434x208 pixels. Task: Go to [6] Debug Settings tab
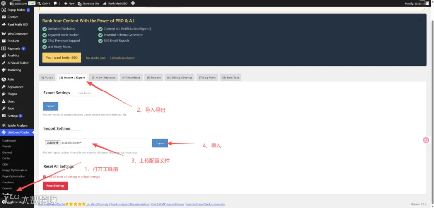click(180, 78)
